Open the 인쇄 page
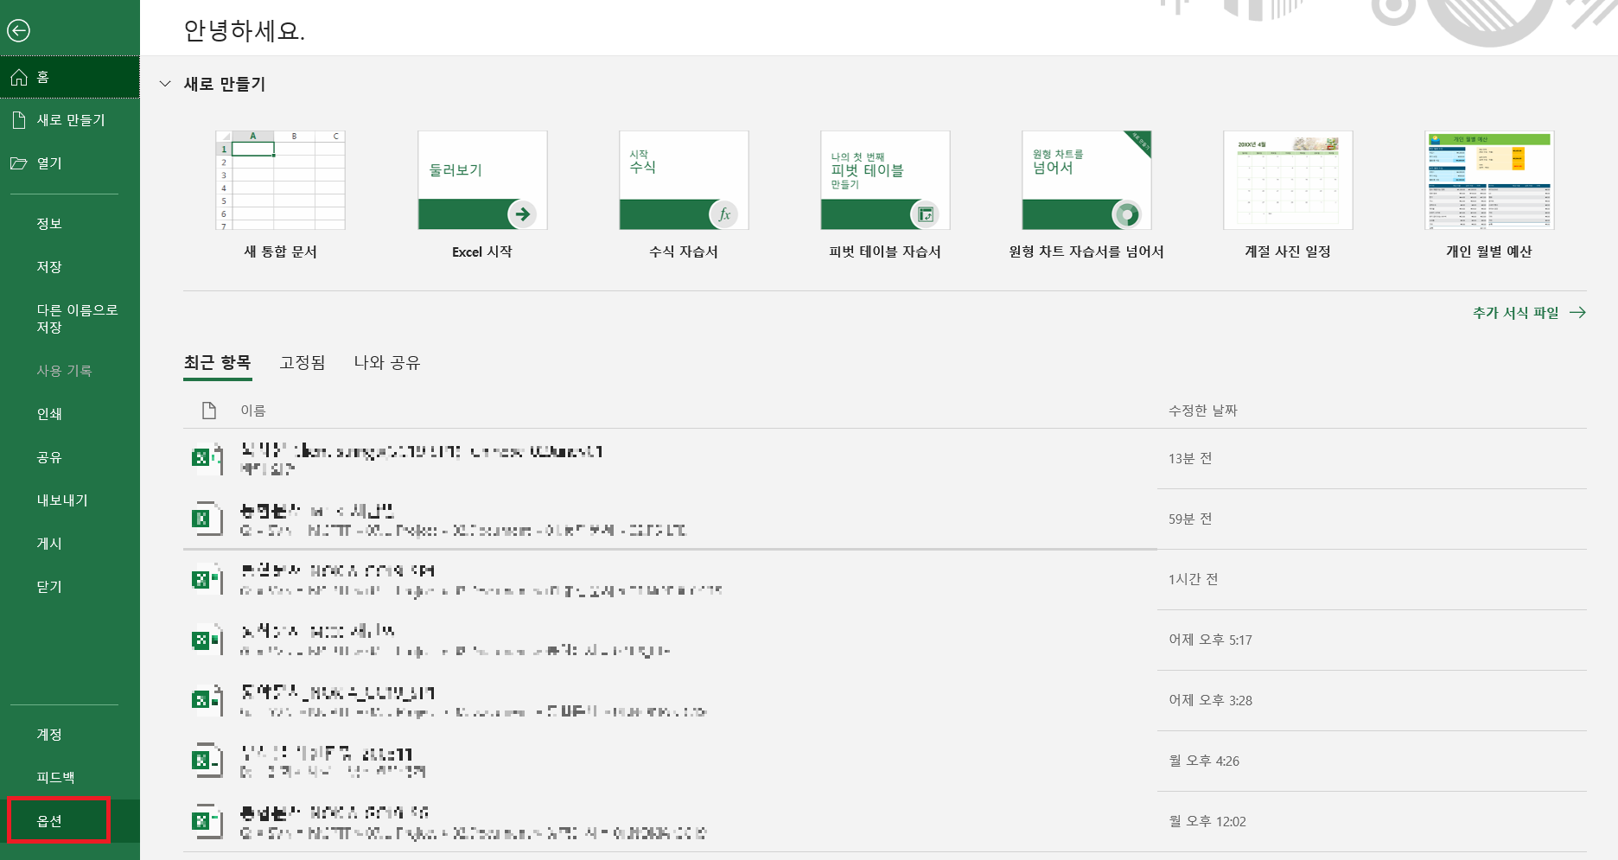 [70, 414]
